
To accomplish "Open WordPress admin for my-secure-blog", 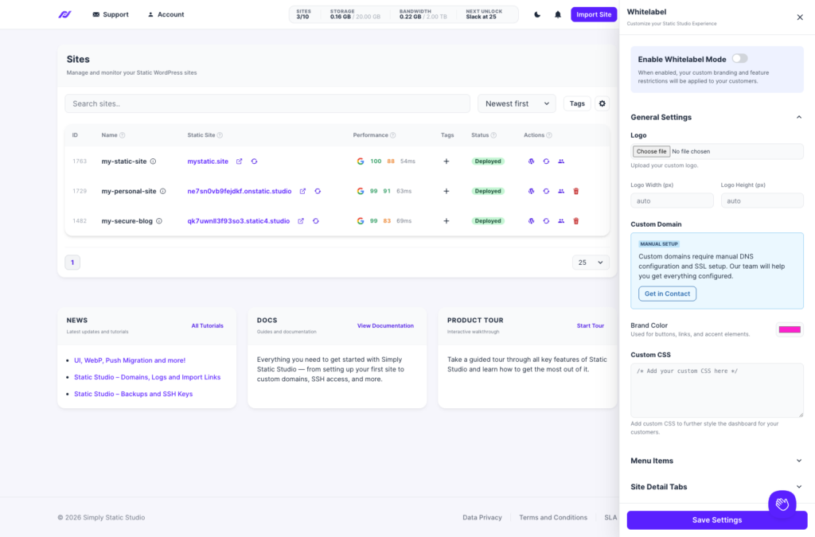I will [531, 220].
